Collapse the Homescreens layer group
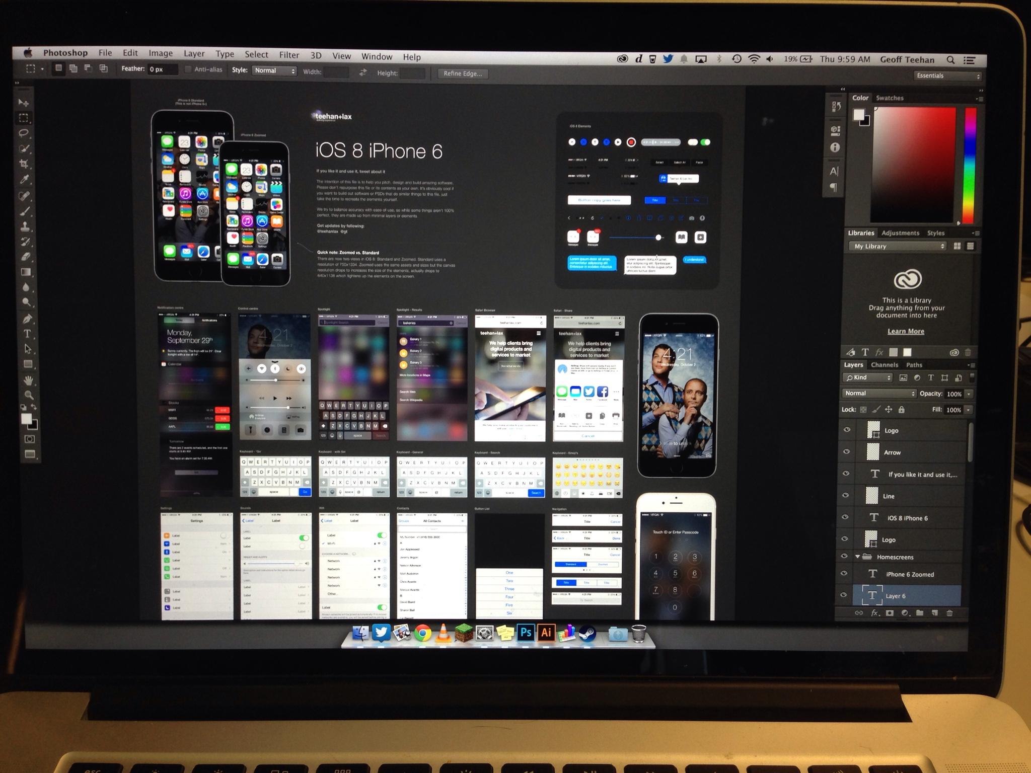 (857, 557)
